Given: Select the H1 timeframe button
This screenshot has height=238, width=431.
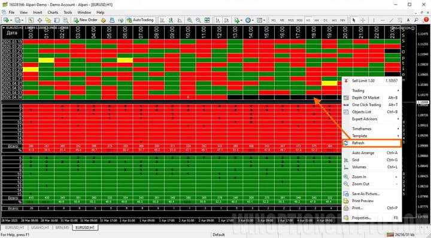Looking at the screenshot, I should 308,20.
